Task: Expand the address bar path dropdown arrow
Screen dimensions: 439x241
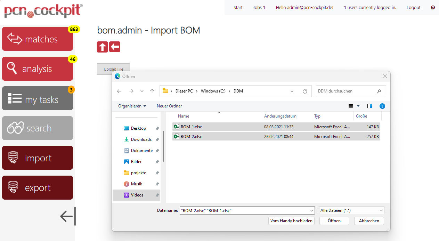Action: (x=292, y=91)
